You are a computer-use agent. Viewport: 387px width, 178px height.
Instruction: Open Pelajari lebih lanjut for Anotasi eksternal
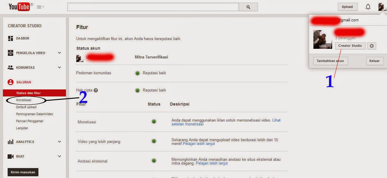coord(212,163)
